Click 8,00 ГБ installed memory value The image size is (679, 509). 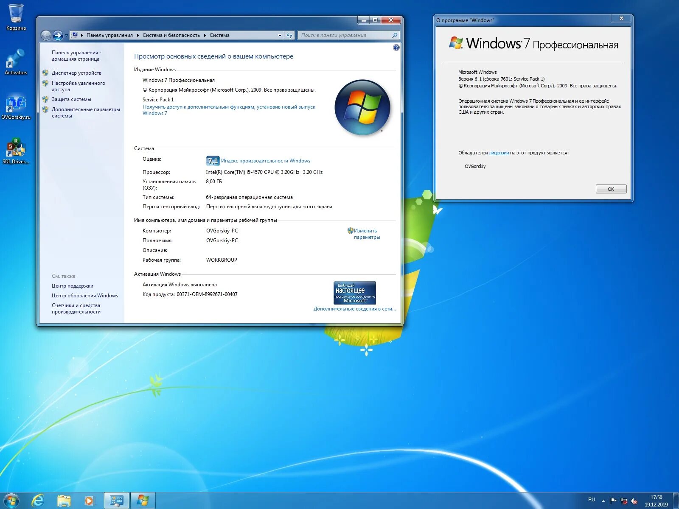click(214, 182)
